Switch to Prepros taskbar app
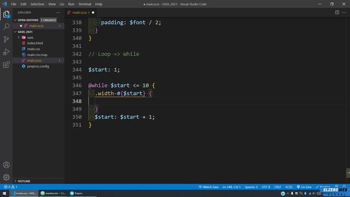Viewport: 350px width, 197px height. [77, 193]
